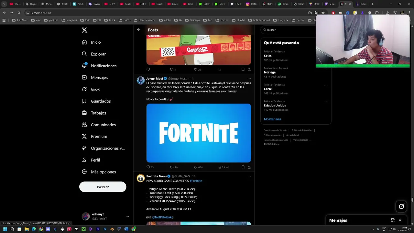Compose new message in Mensajes drawer
414x233 pixels.
point(393,220)
